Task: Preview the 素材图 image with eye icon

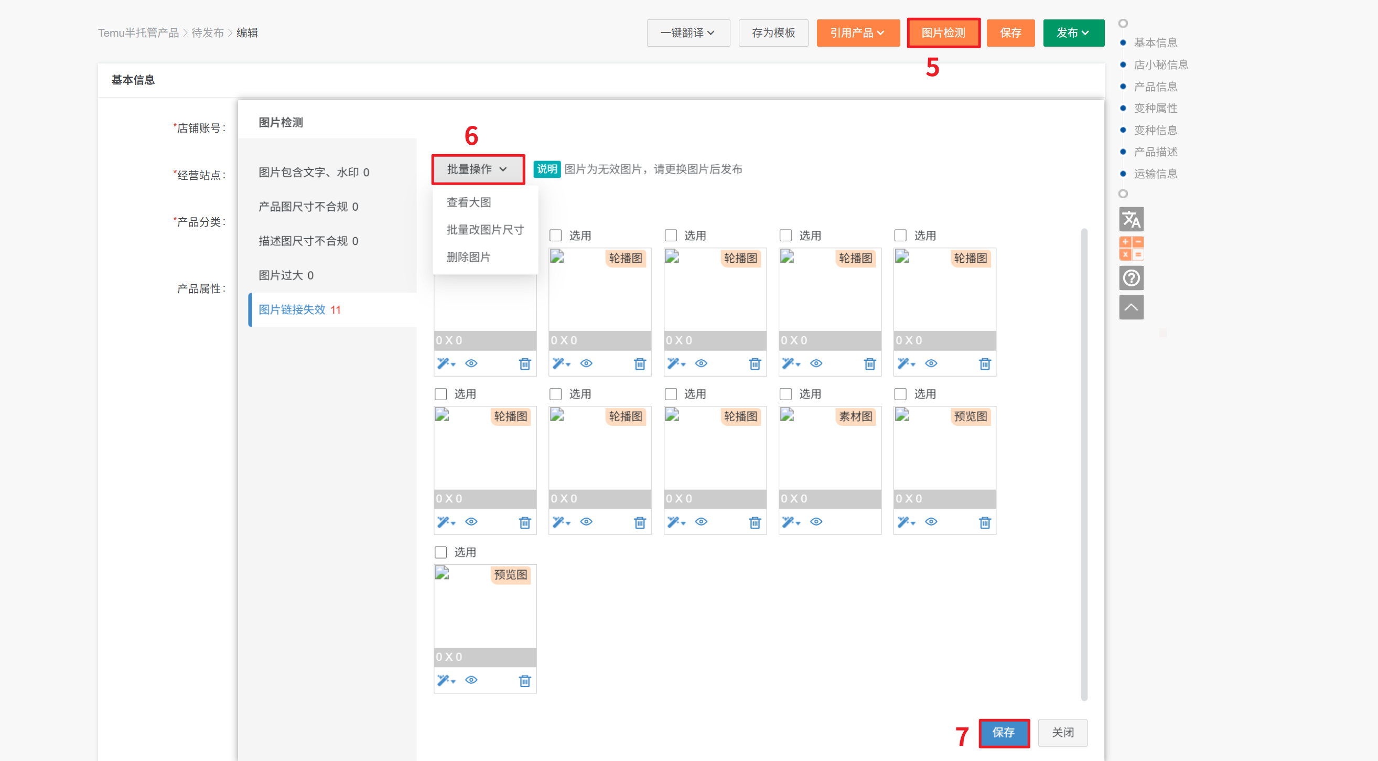Action: click(816, 522)
